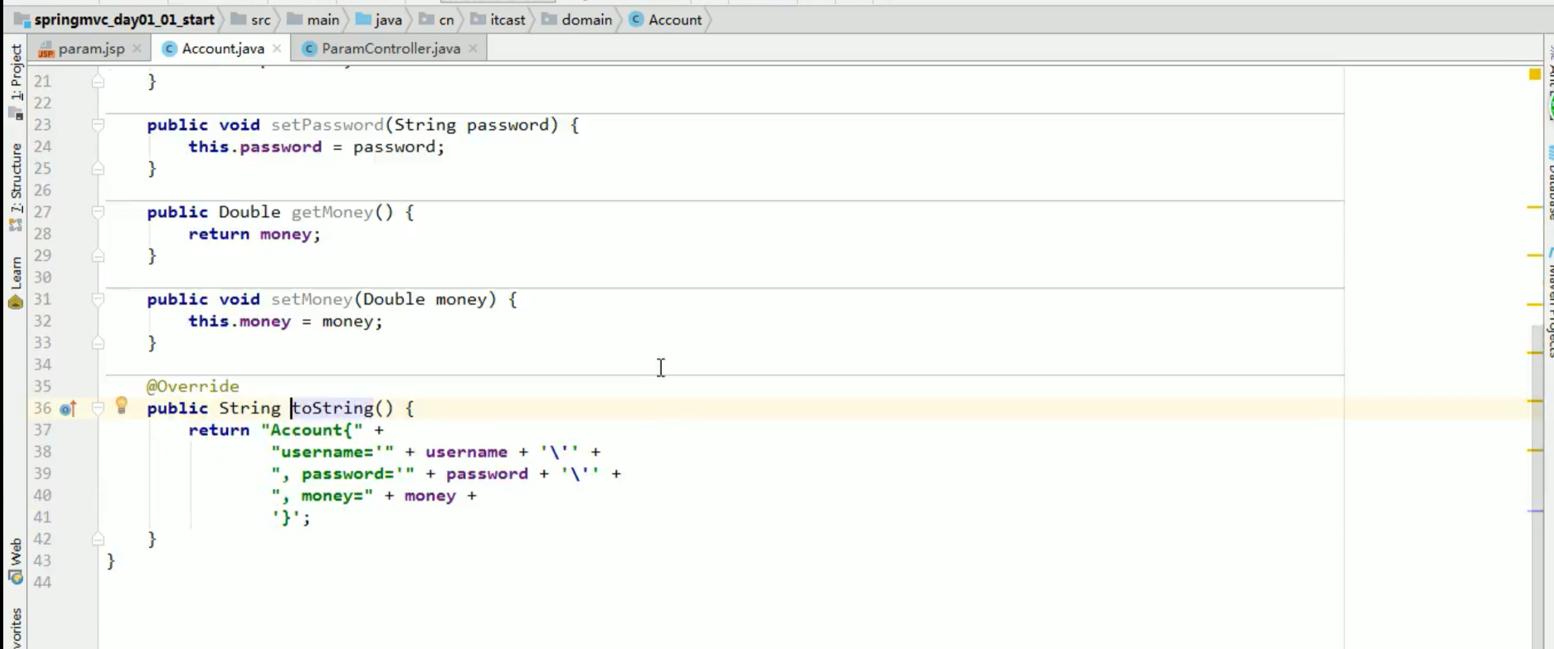
Task: Click the domain breadcrumb folder
Action: [x=586, y=19]
